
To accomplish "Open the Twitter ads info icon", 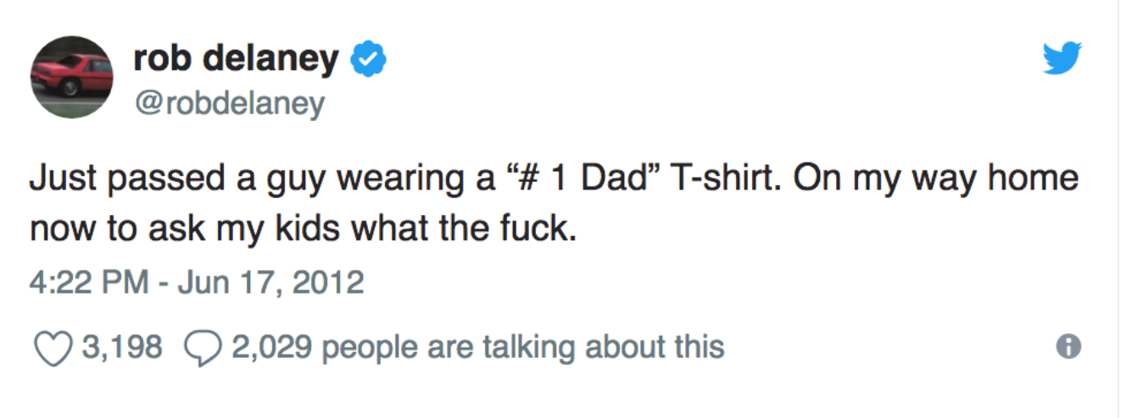I will pos(1071,345).
